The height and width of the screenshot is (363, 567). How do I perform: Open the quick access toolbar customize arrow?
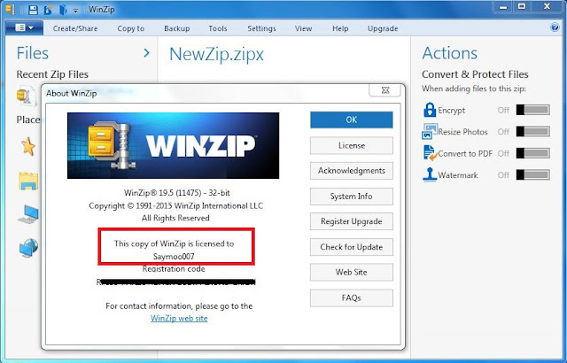coord(75,11)
